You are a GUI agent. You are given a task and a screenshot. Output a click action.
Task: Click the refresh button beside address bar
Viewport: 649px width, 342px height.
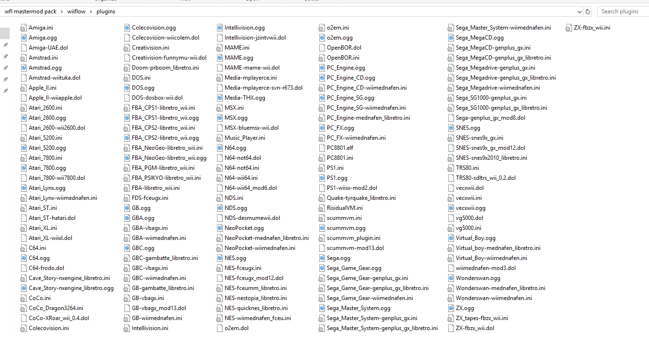tap(588, 11)
